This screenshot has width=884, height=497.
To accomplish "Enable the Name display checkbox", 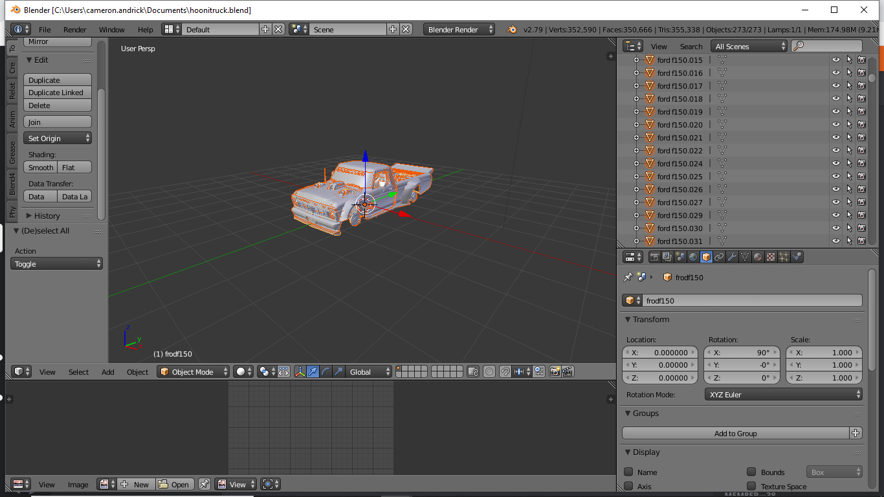I will (x=628, y=472).
